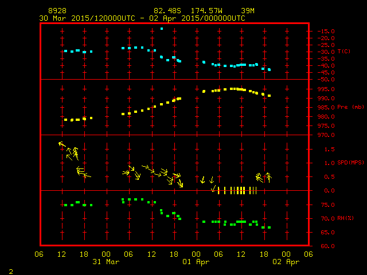Click the 75.0 humidity tick label
This screenshot has height=275, width=367.
click(x=327, y=205)
